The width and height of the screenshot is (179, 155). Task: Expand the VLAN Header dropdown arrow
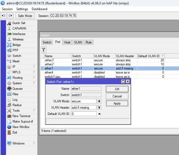click(x=99, y=107)
